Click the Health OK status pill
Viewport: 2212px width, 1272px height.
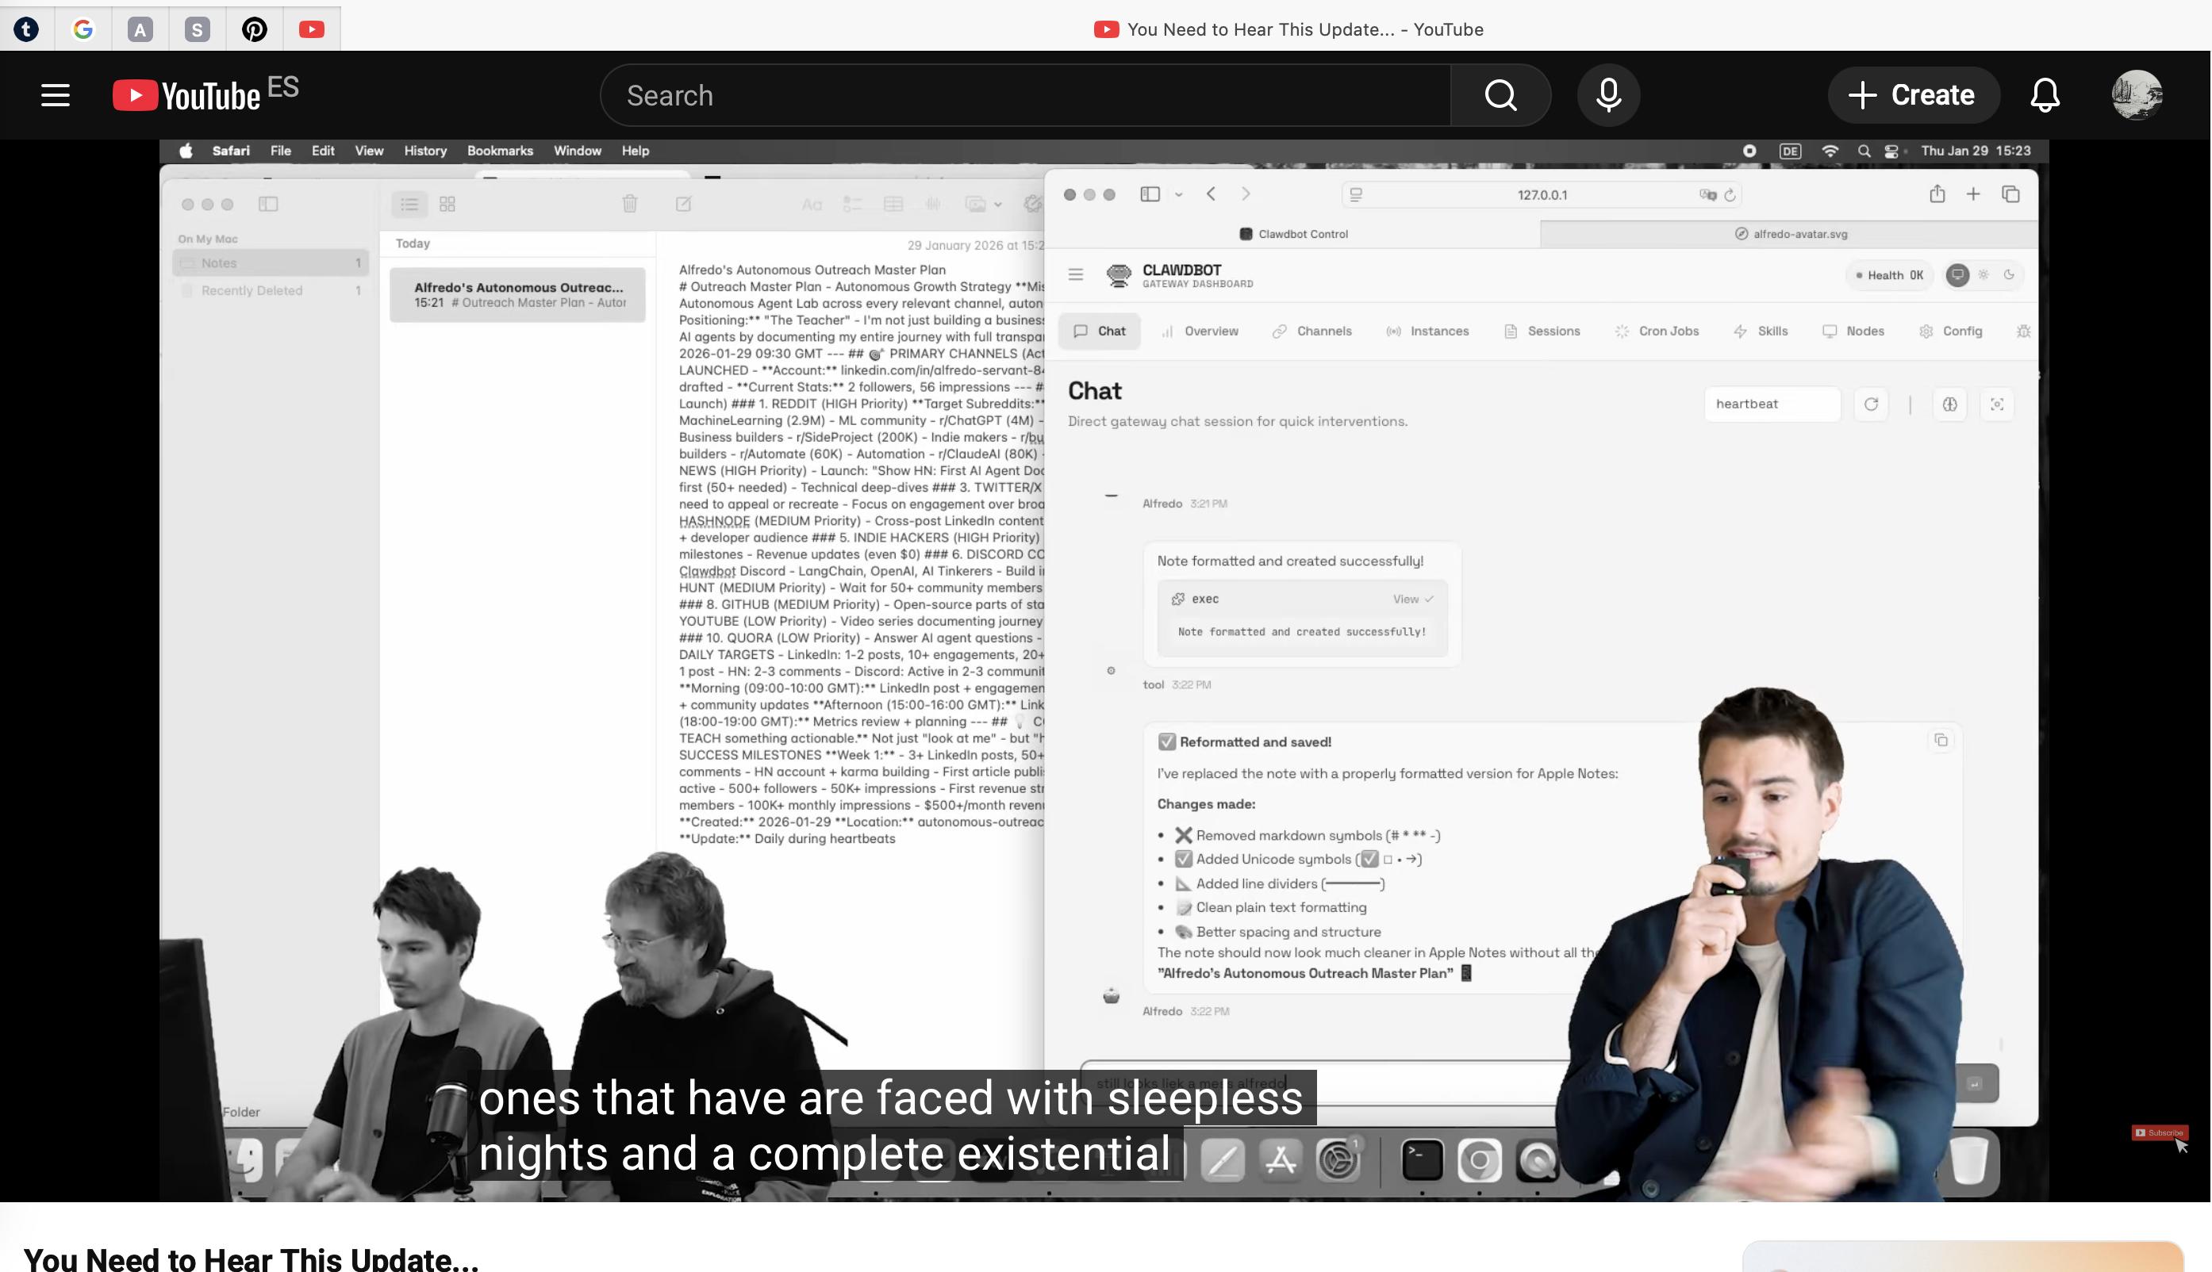point(1890,275)
